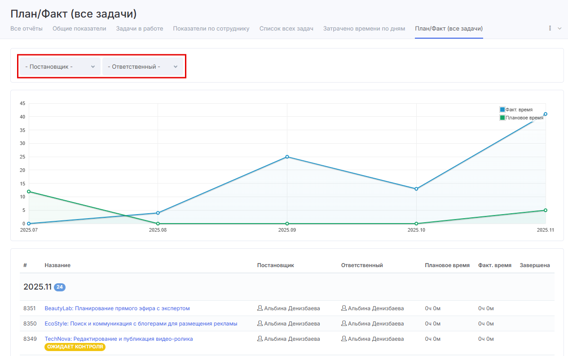Image resolution: width=568 pixels, height=356 pixels.
Task: Click the blue data point at 2025.09
Action: pos(287,157)
